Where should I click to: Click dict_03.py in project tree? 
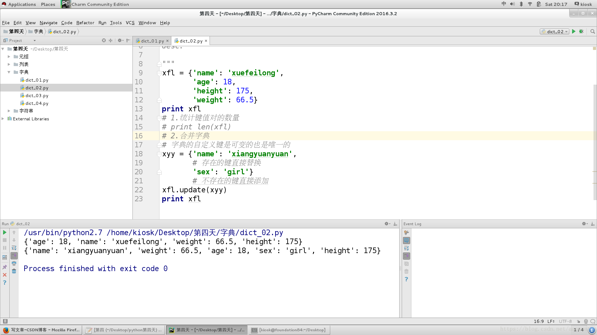coord(37,95)
